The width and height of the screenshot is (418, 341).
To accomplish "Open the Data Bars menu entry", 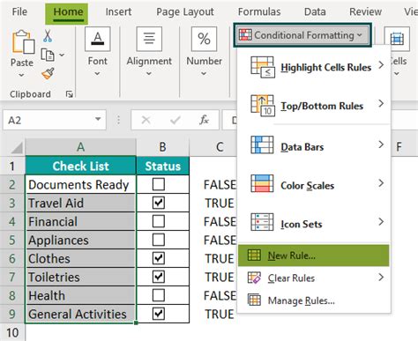I will click(314, 145).
